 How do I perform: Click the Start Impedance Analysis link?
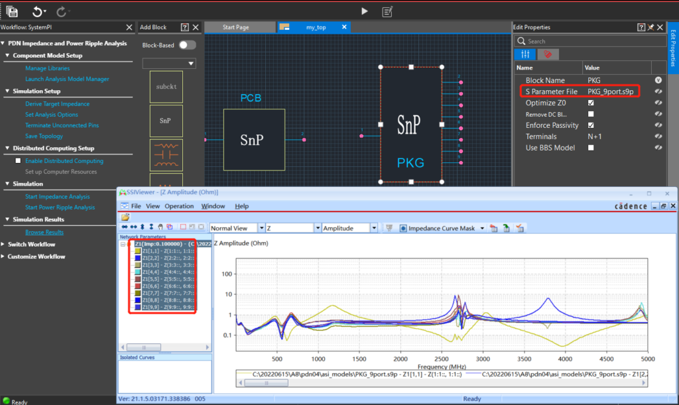[57, 197]
